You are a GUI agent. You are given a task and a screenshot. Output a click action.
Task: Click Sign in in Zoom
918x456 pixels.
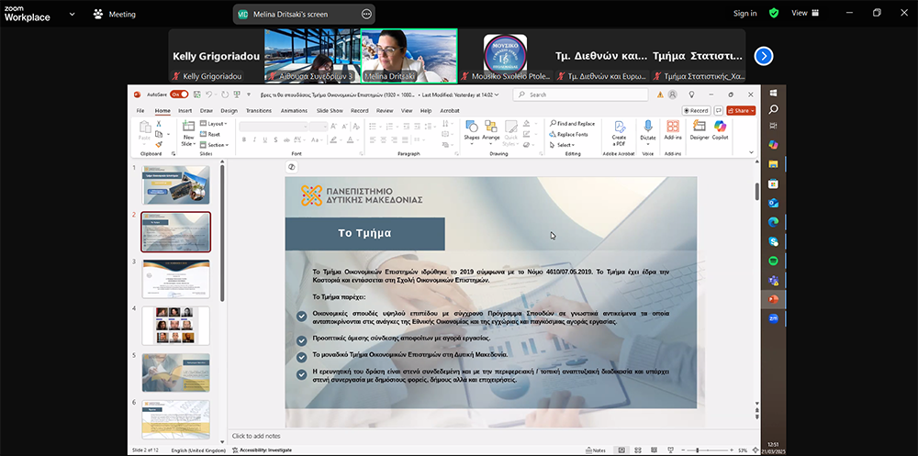point(744,14)
